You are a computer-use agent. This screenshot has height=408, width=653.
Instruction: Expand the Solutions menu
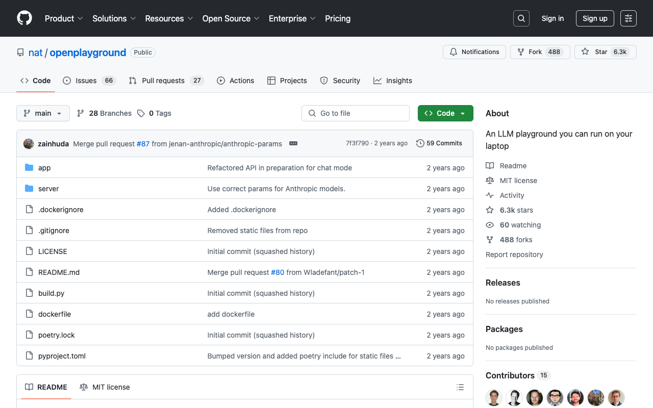coord(114,18)
